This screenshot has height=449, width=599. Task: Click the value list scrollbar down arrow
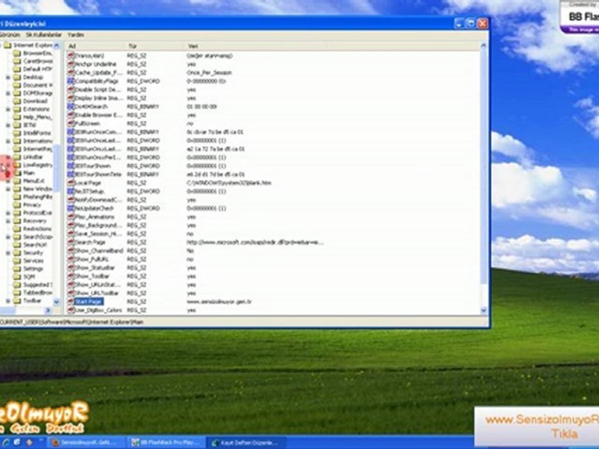[x=483, y=311]
